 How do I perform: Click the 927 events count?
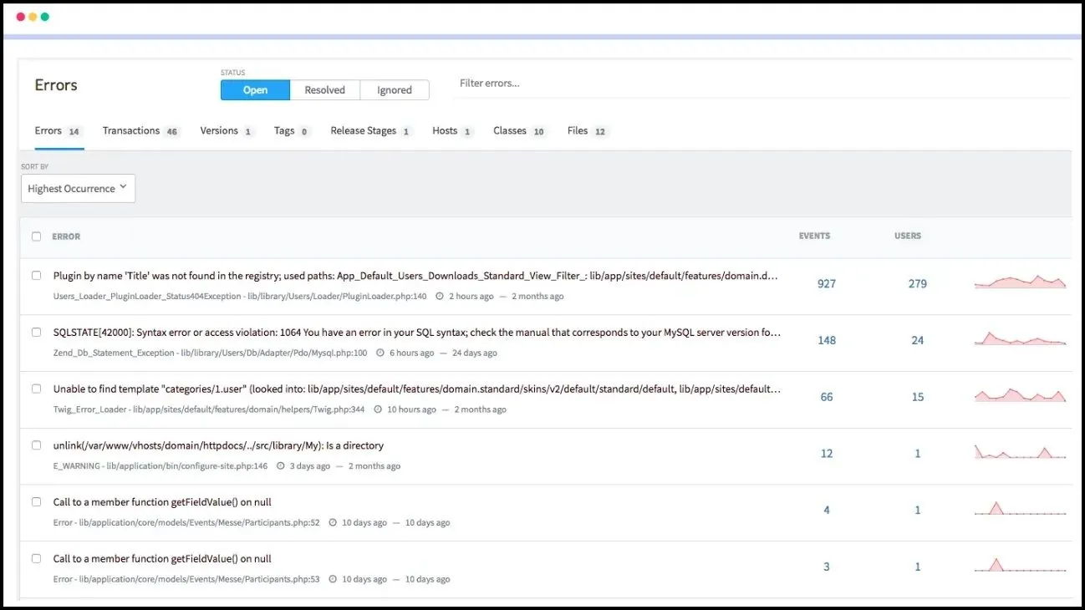pyautogui.click(x=827, y=284)
